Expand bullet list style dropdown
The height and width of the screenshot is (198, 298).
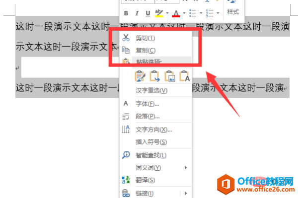(x=201, y=13)
